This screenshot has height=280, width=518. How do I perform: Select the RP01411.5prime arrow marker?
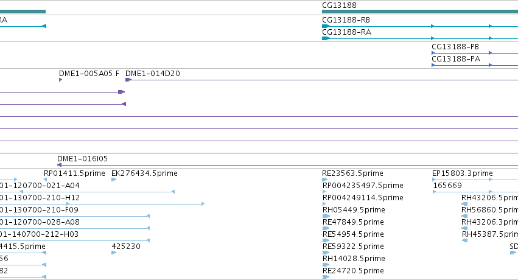click(x=45, y=180)
